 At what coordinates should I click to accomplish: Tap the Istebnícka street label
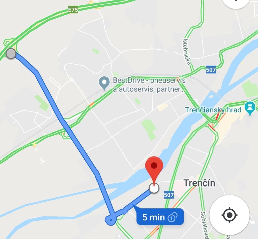point(187,52)
